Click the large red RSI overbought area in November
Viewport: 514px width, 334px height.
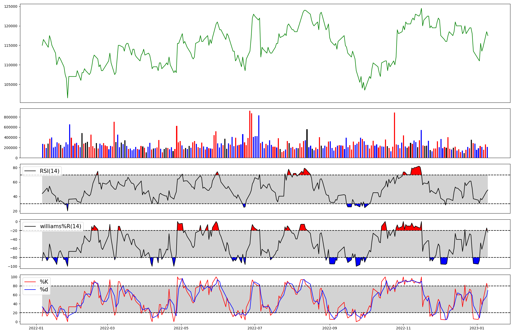pos(416,171)
